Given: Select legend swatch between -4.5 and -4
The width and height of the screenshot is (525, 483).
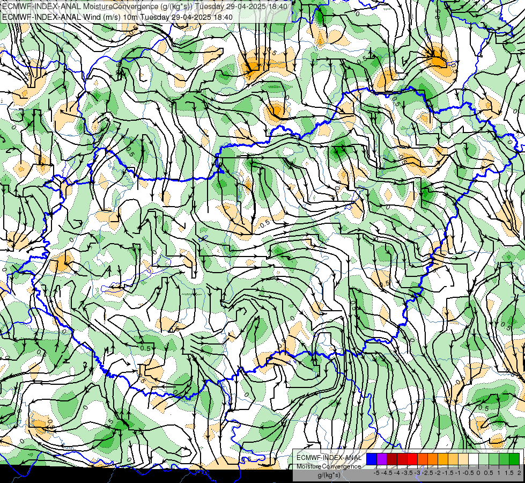Looking at the screenshot, I should 392,459.
